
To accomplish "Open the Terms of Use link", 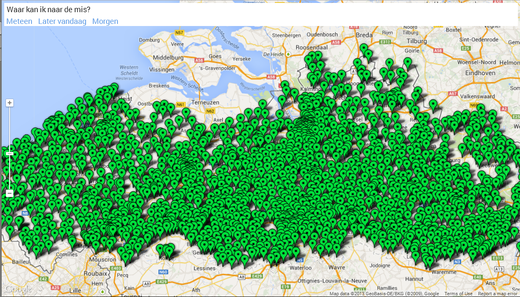I will coord(458,294).
